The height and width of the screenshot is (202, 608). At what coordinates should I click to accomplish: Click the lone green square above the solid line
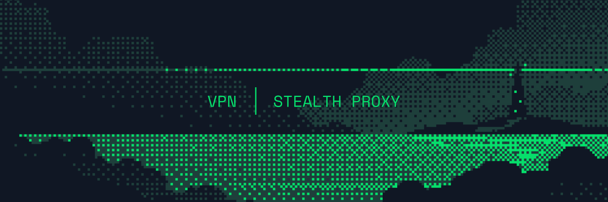pyautogui.click(x=525, y=65)
